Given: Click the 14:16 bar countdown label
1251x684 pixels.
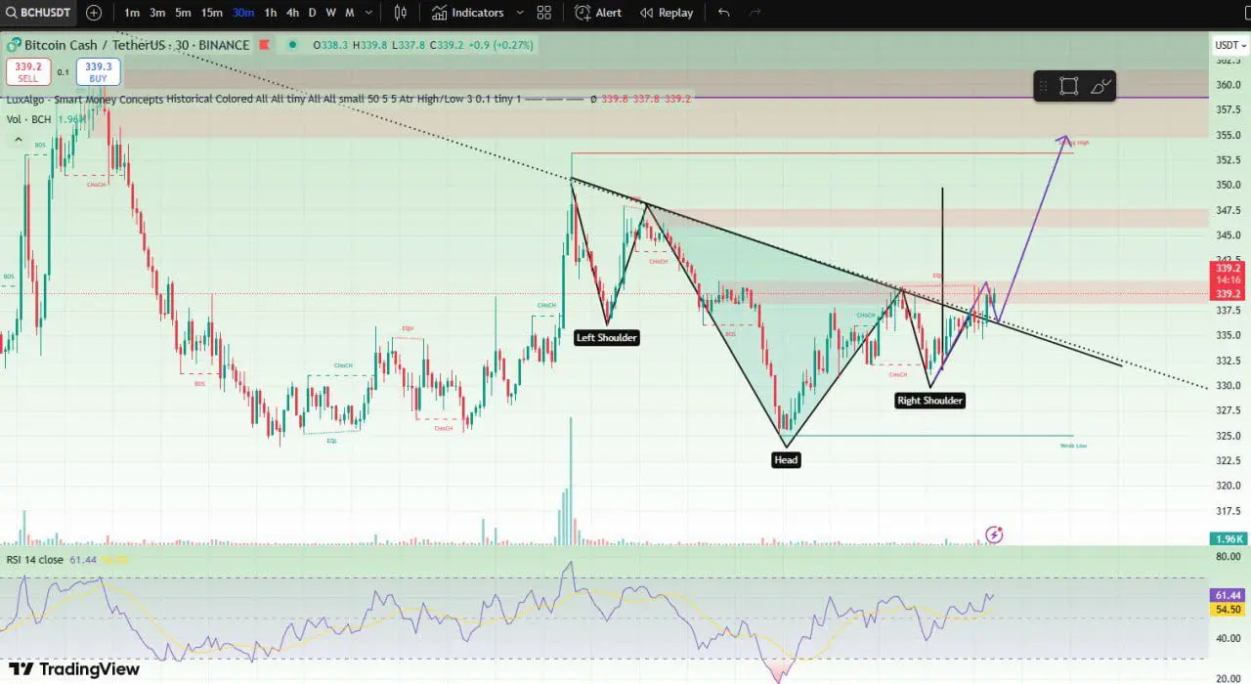Looking at the screenshot, I should point(1228,279).
